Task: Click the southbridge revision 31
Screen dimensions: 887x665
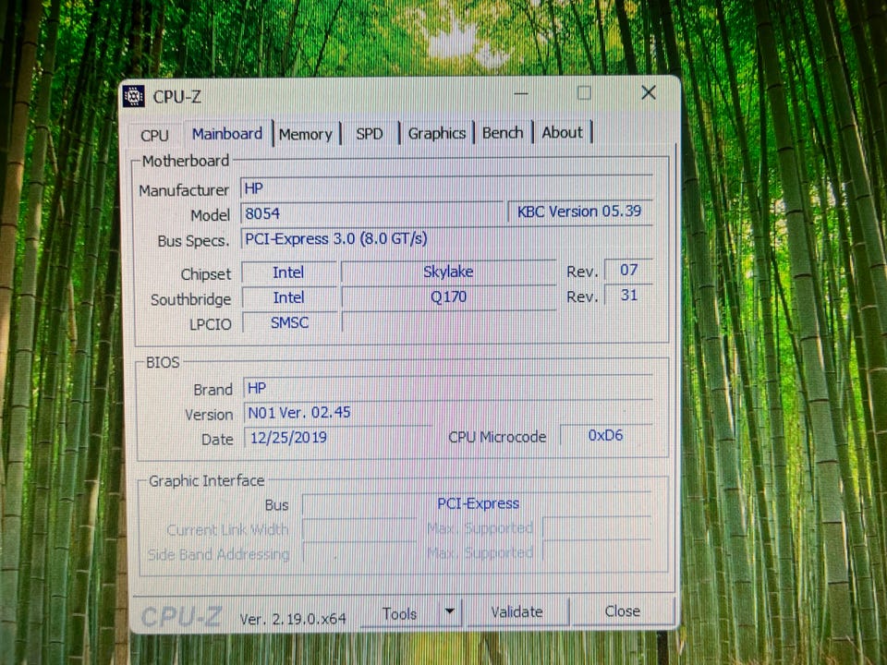Action: click(x=628, y=295)
